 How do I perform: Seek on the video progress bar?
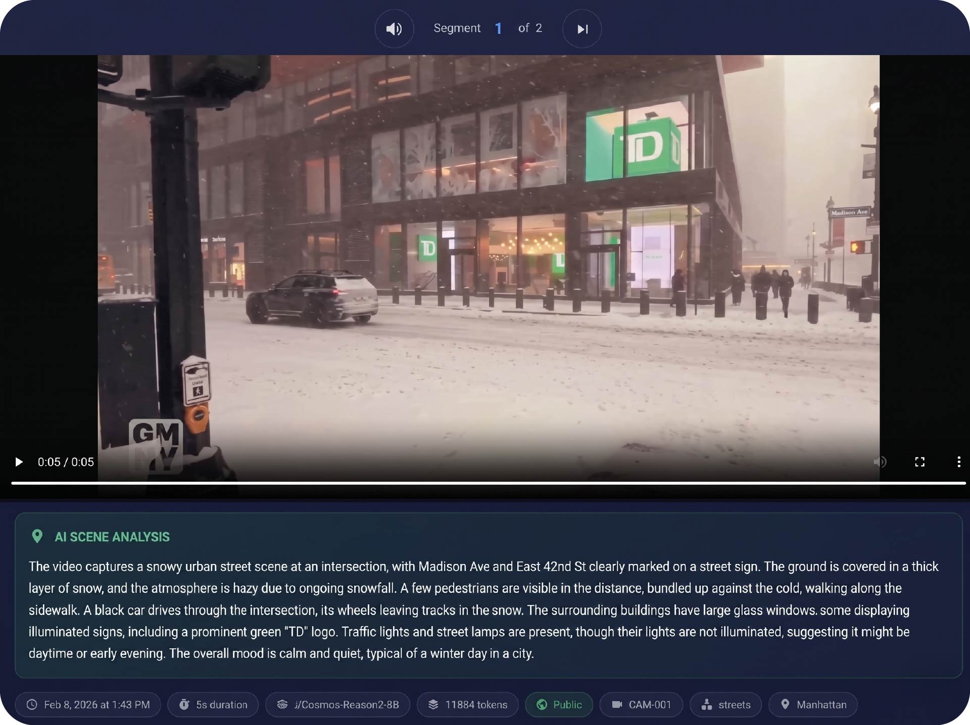488,483
